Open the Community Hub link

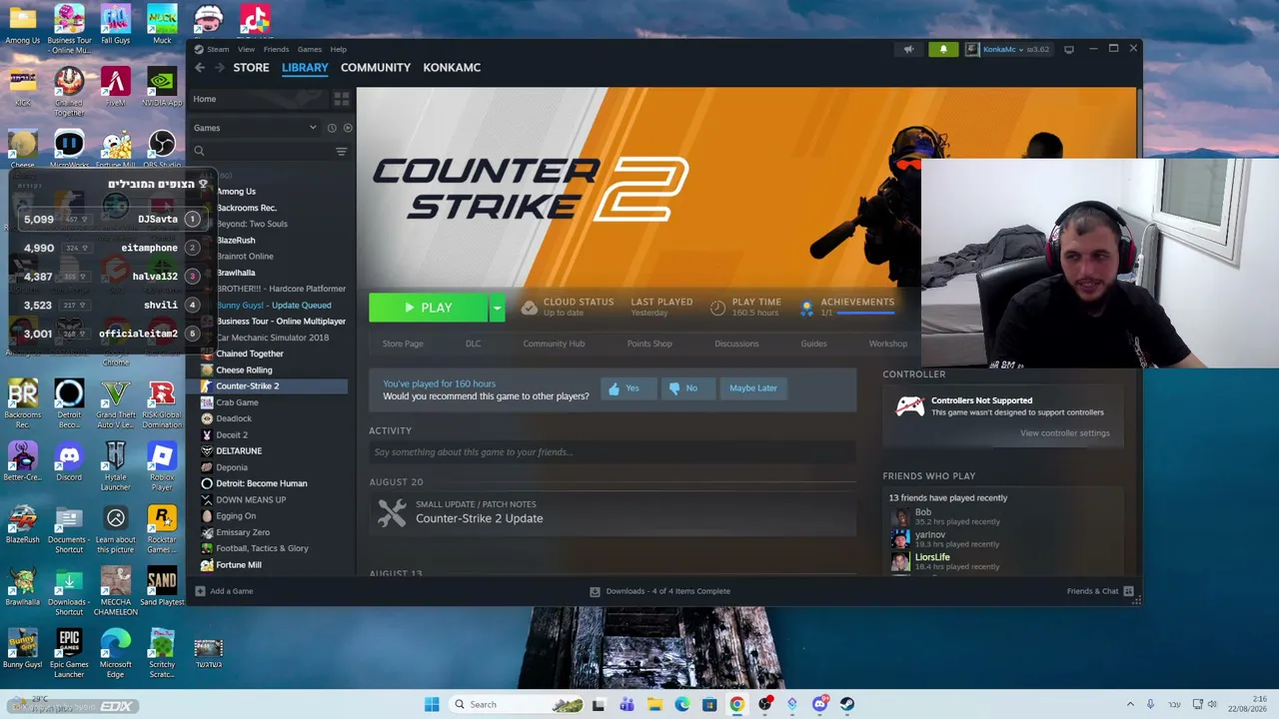[x=554, y=344]
